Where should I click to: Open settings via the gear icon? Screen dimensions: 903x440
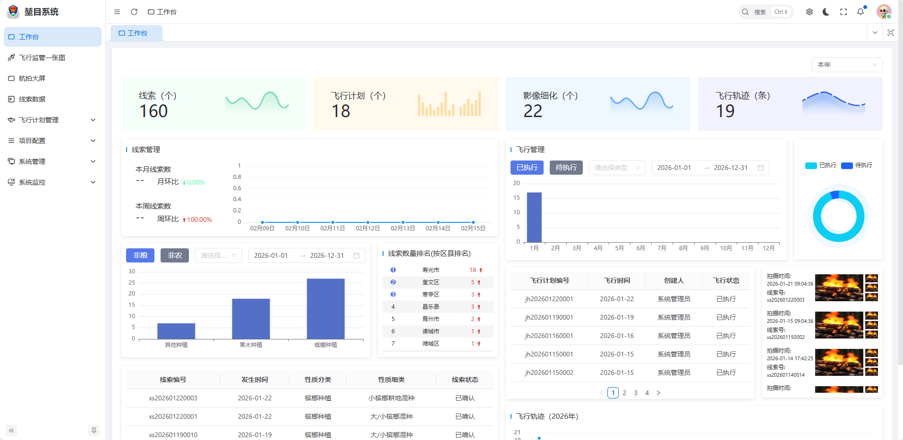pos(809,12)
